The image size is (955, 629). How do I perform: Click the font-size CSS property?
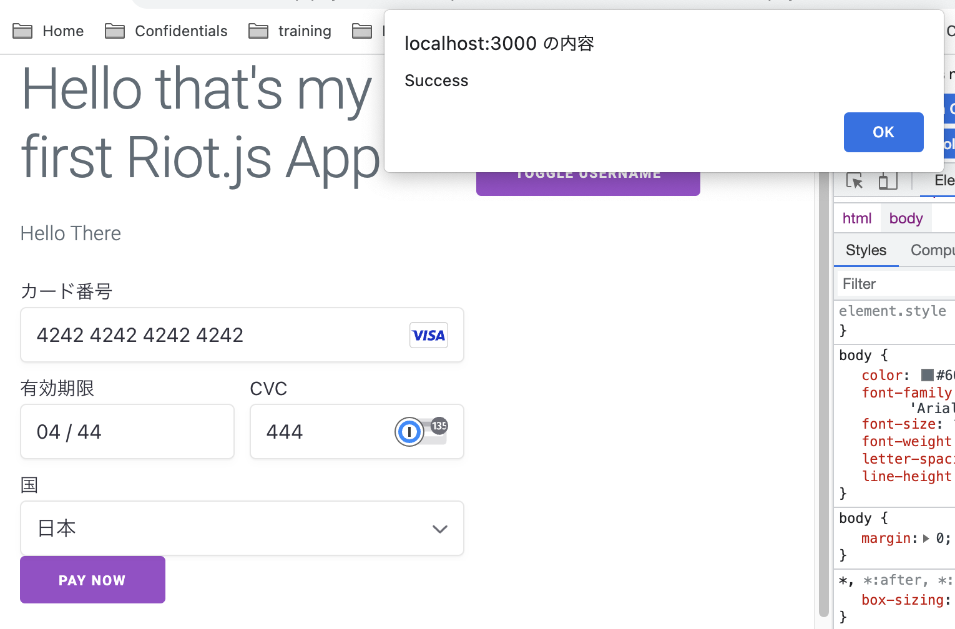(x=898, y=424)
